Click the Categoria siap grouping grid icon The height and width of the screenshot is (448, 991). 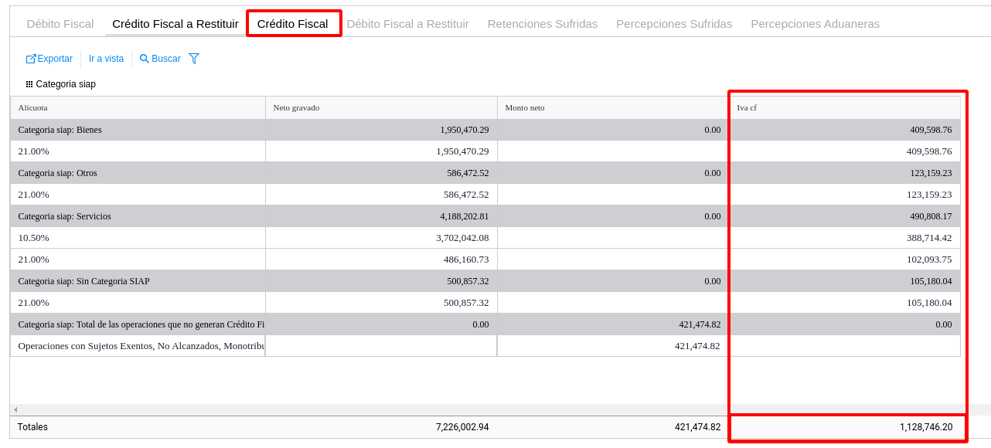click(x=29, y=84)
